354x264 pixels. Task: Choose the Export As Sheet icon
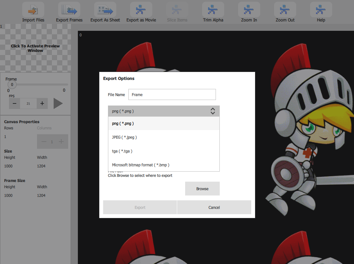tap(105, 10)
